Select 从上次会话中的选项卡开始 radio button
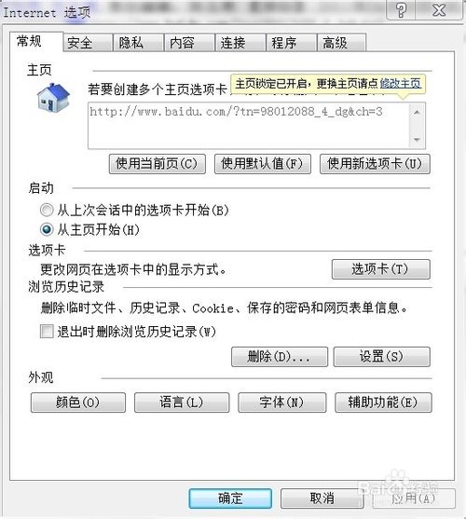466x519 pixels. point(47,210)
